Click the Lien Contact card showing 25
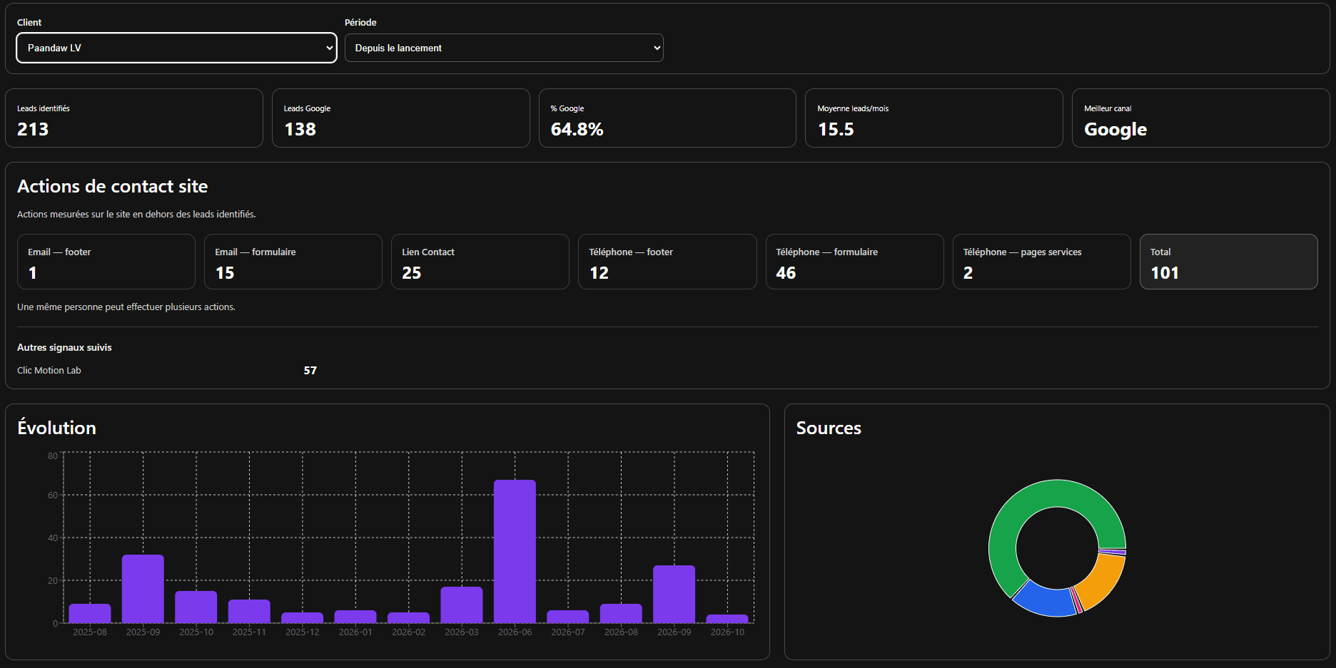This screenshot has width=1336, height=668. (x=480, y=262)
